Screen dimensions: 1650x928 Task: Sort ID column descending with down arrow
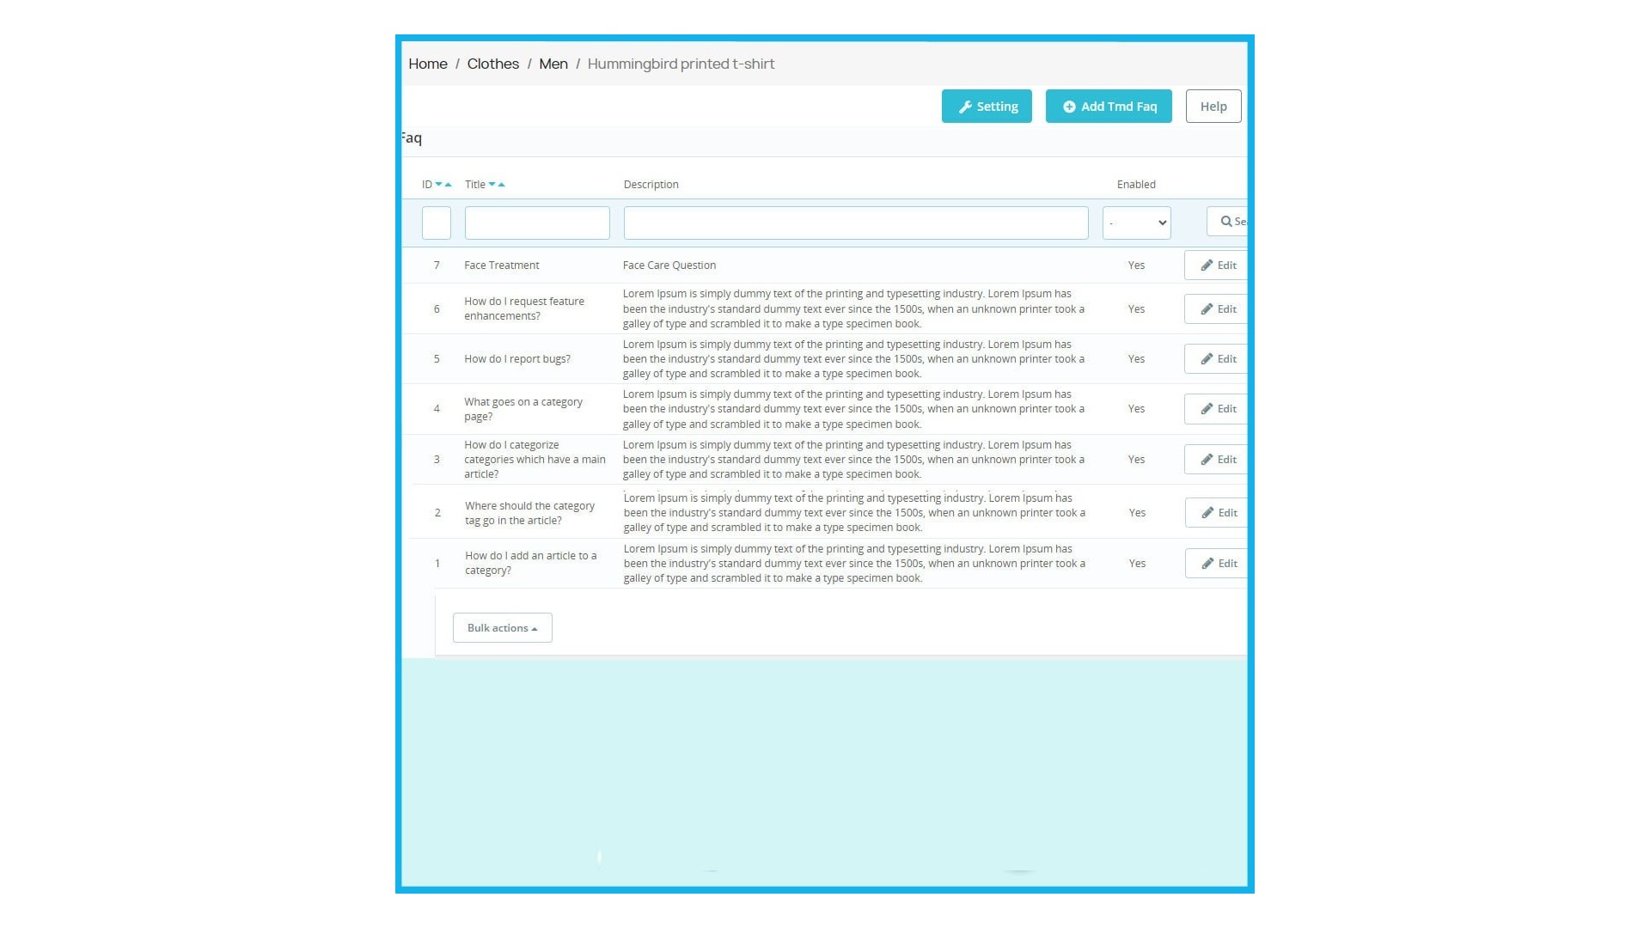[x=438, y=185]
